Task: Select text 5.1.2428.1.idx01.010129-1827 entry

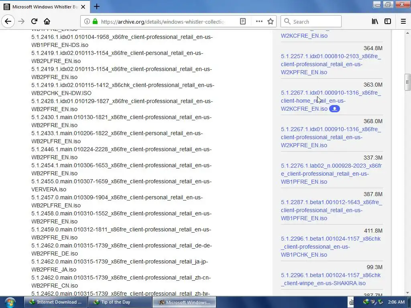Action: click(x=122, y=105)
